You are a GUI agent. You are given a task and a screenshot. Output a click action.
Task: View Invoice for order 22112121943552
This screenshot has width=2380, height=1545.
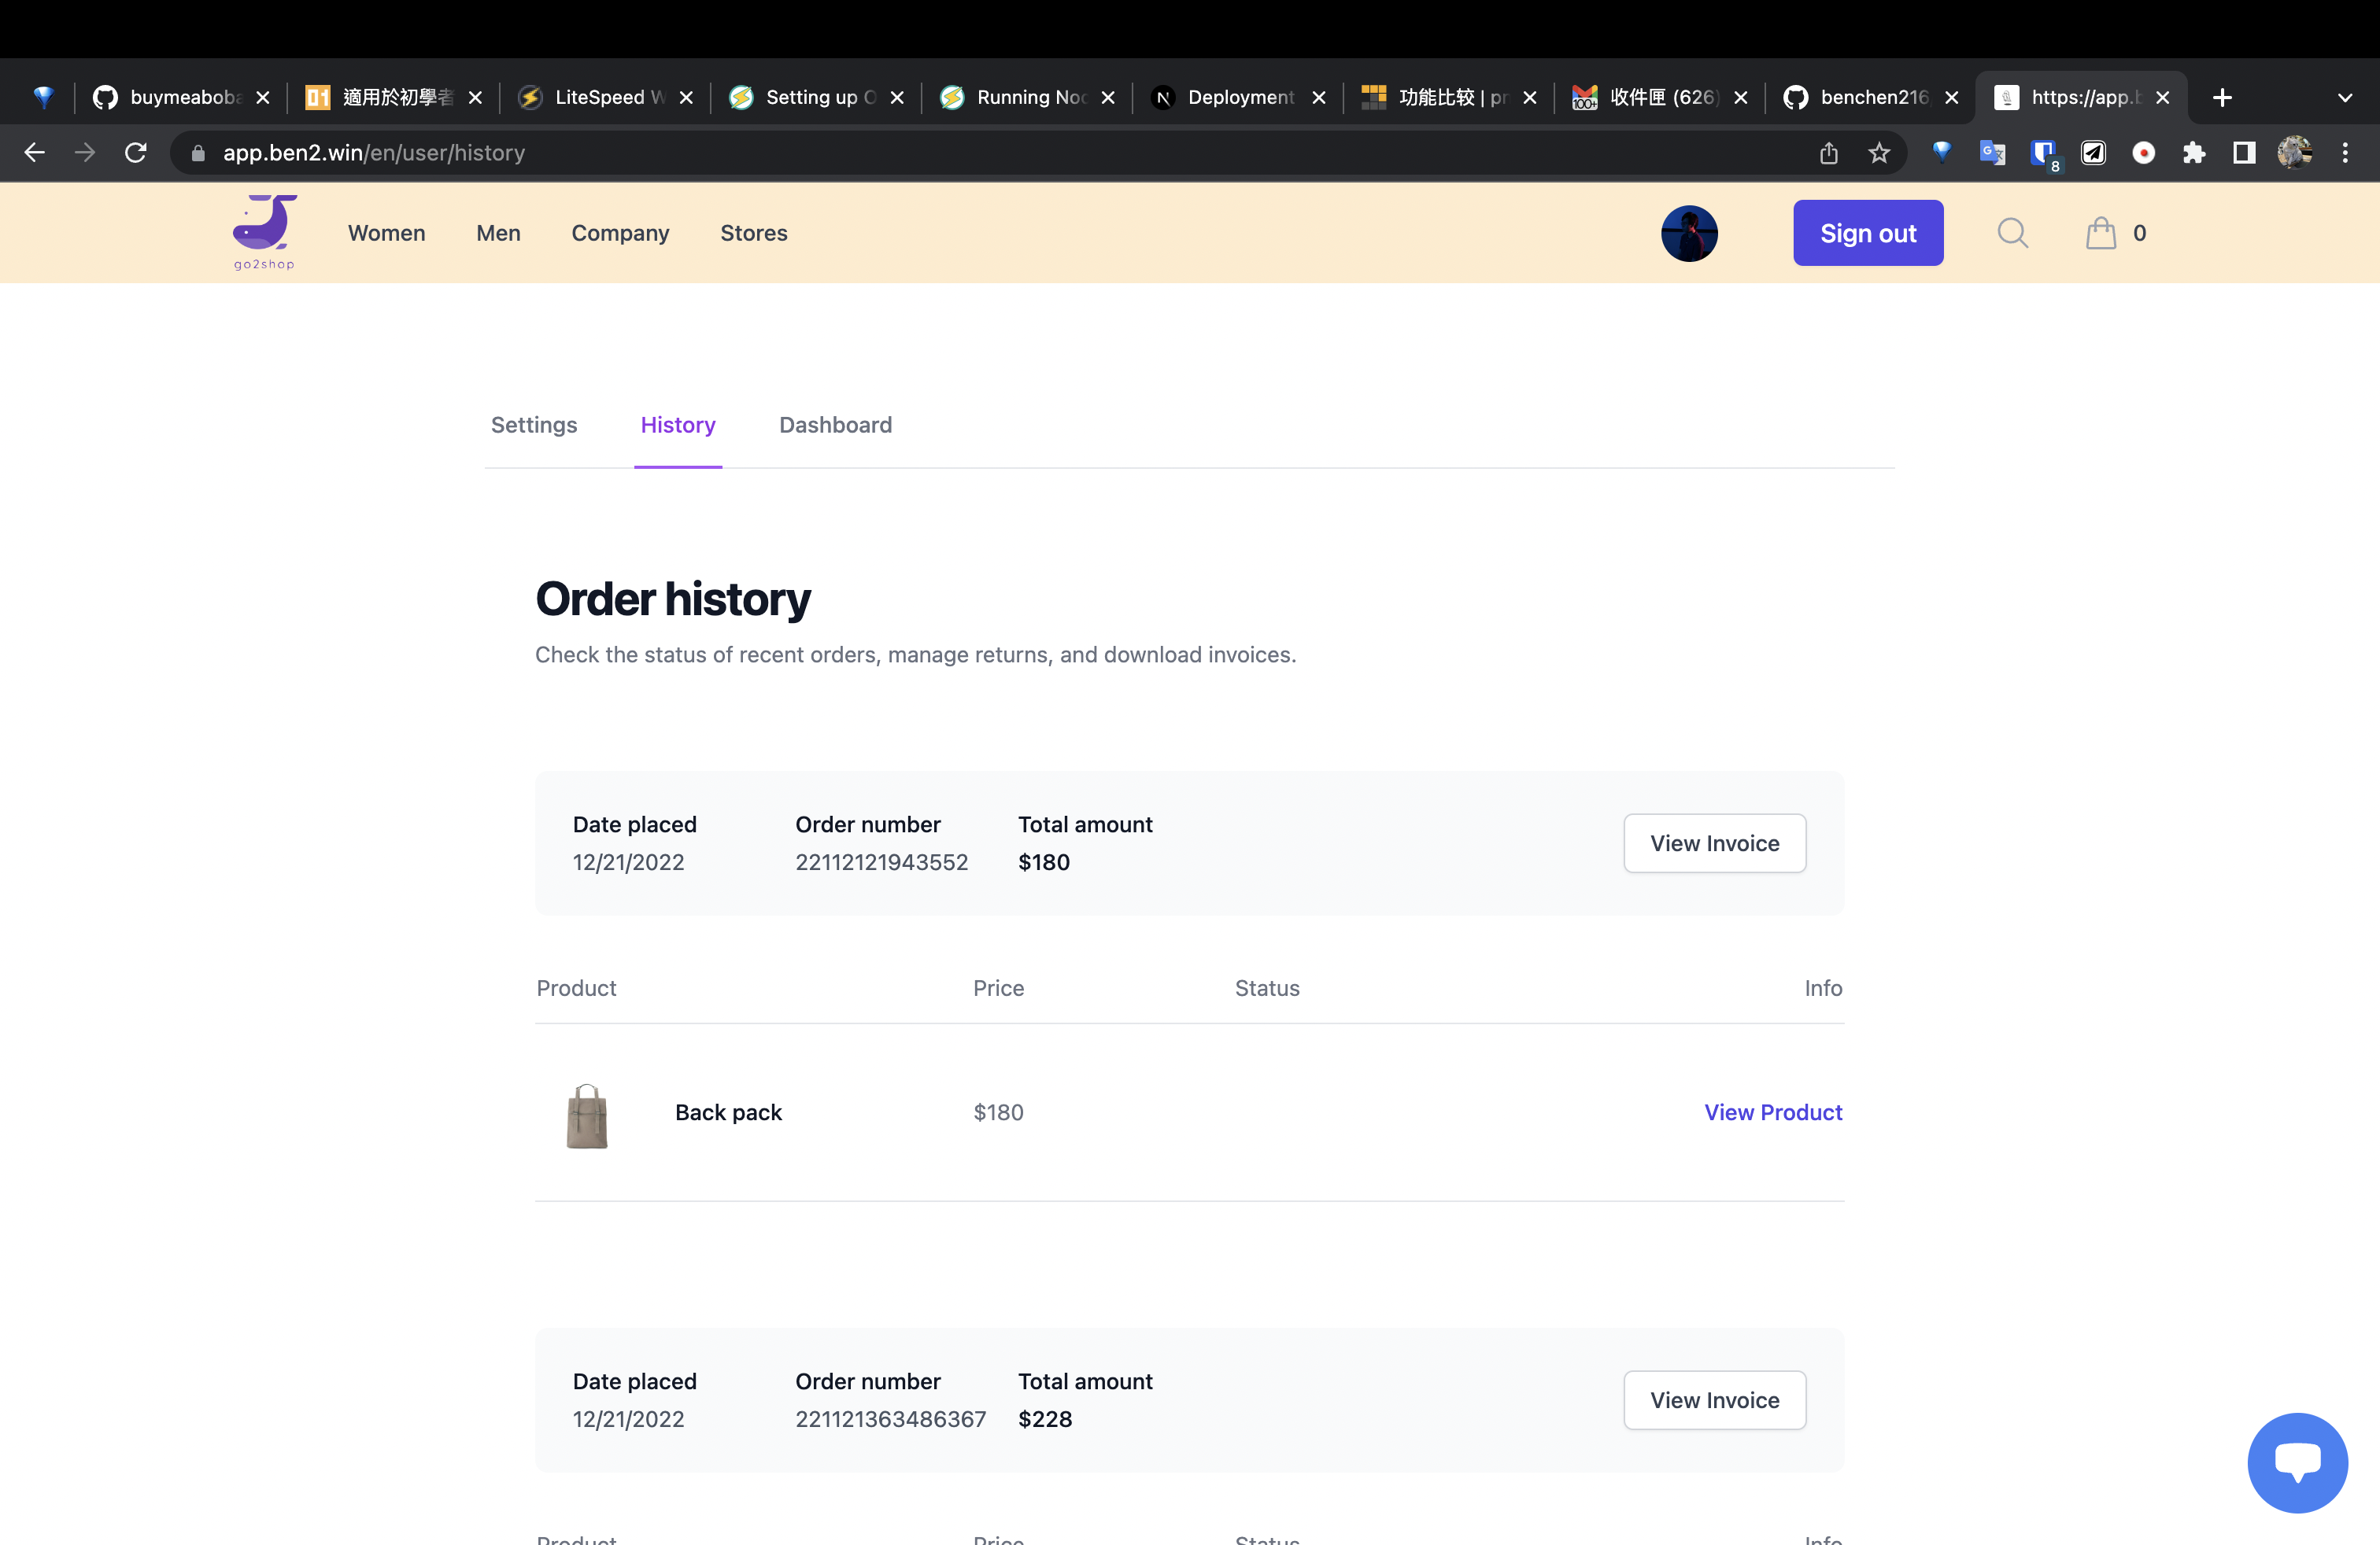(x=1714, y=843)
